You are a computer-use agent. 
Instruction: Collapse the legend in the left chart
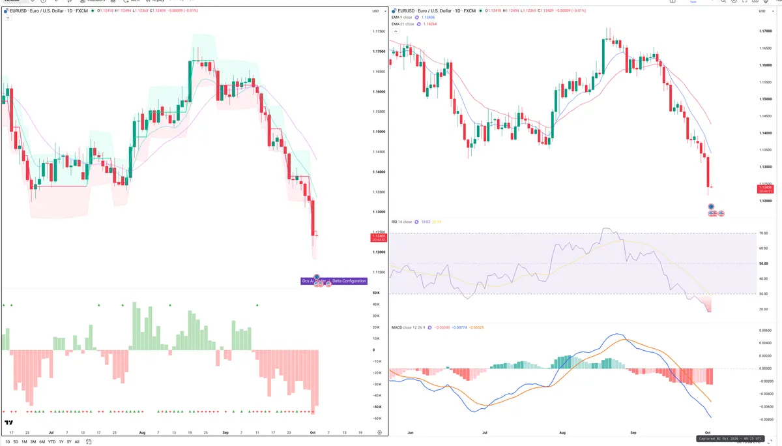7,18
